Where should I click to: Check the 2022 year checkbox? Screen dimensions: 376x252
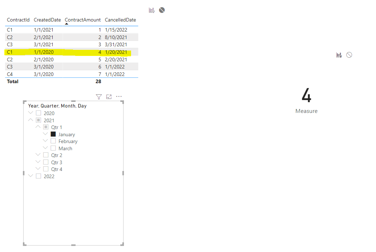[38, 176]
